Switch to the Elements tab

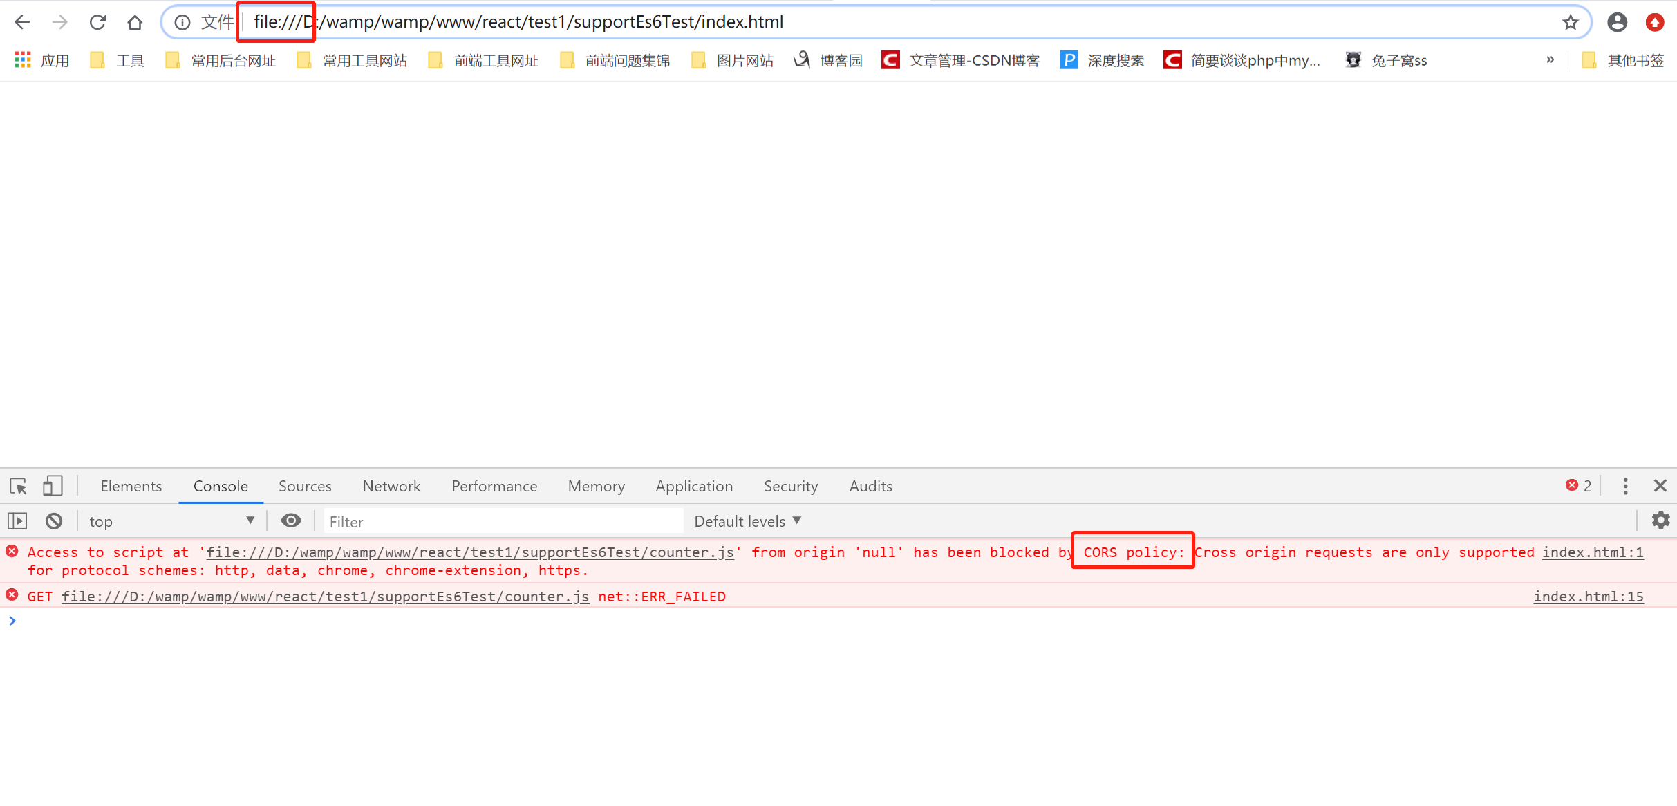[x=131, y=486]
